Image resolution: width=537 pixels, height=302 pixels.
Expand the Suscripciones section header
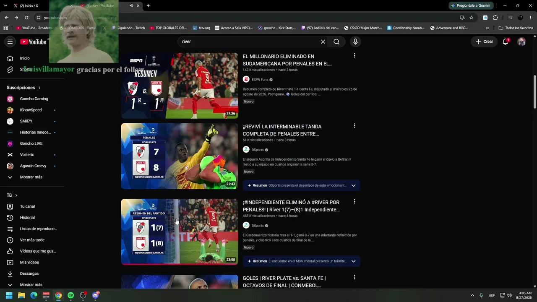pos(23,88)
